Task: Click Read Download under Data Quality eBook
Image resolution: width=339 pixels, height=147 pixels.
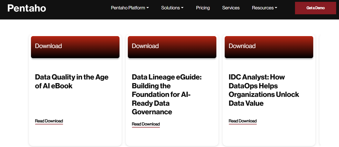Action: [x=49, y=121]
